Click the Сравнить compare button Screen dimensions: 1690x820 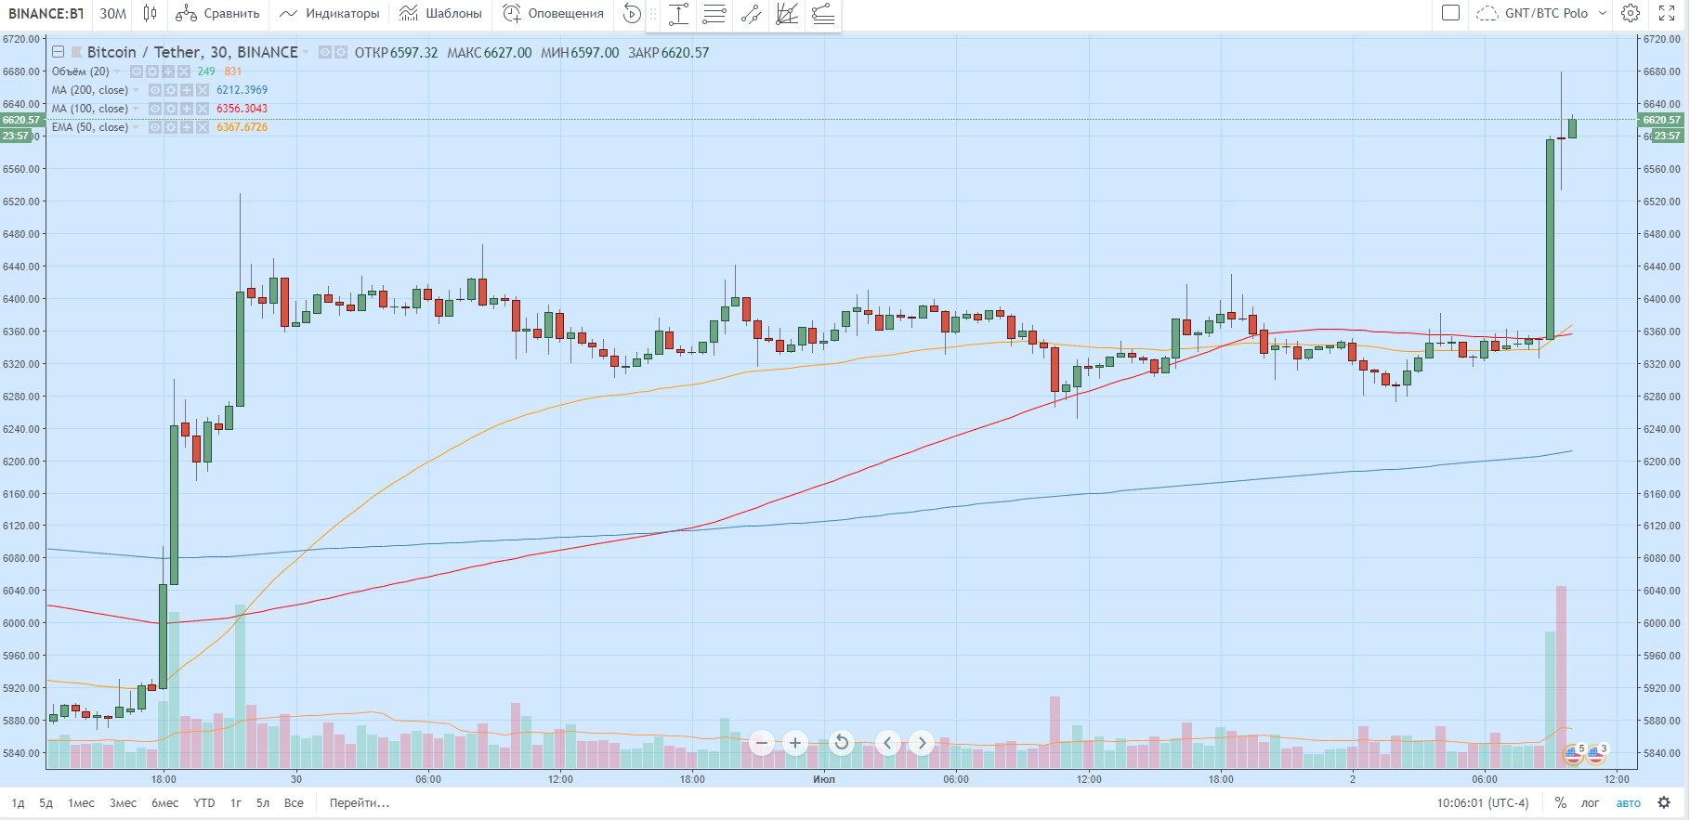pyautogui.click(x=217, y=13)
